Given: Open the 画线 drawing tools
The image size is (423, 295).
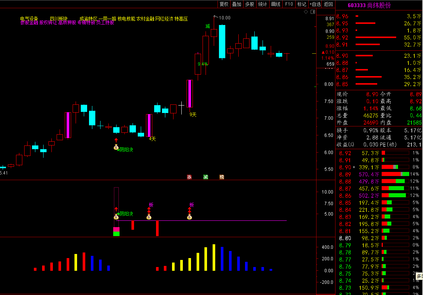Looking at the screenshot, I should point(276,4).
